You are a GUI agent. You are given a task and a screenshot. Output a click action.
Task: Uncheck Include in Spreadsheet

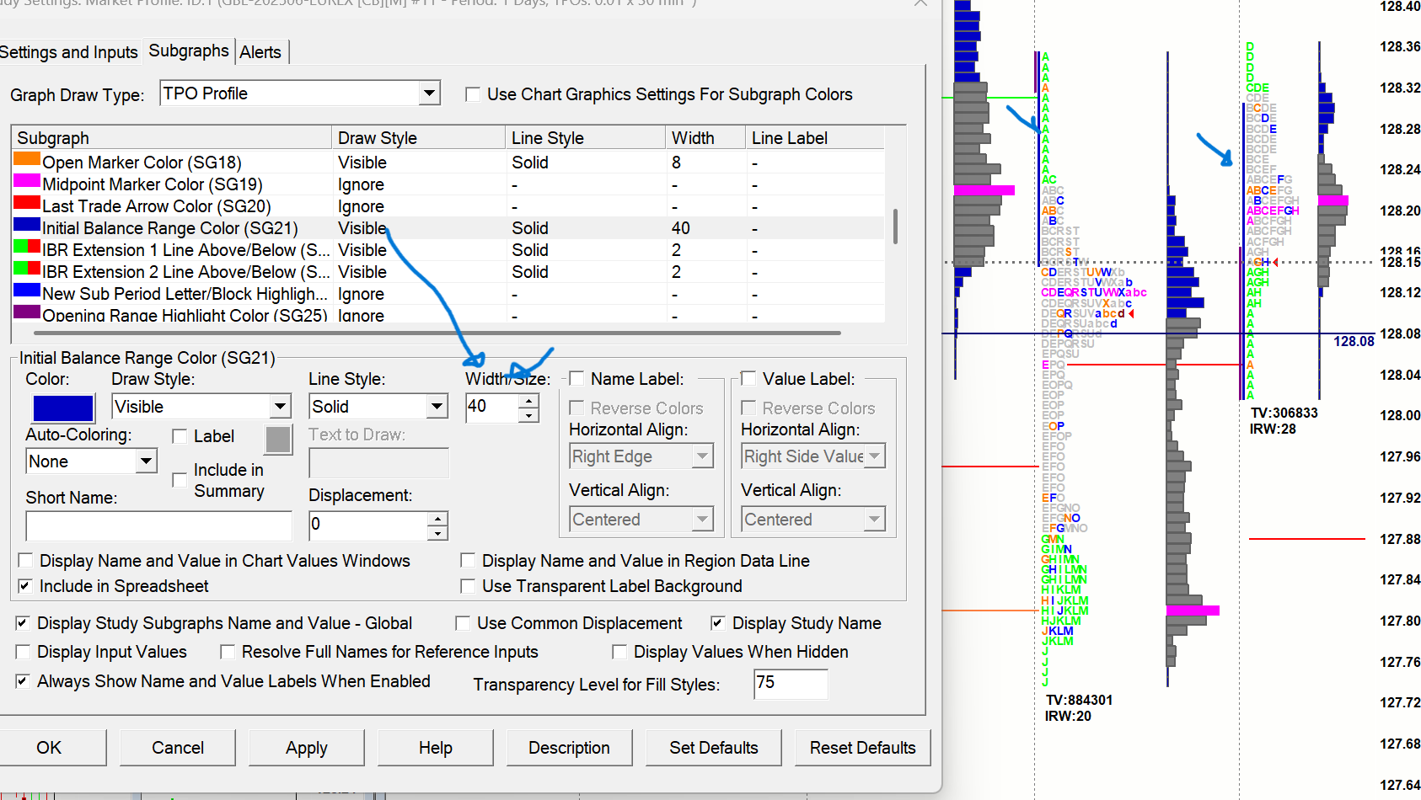click(x=25, y=586)
